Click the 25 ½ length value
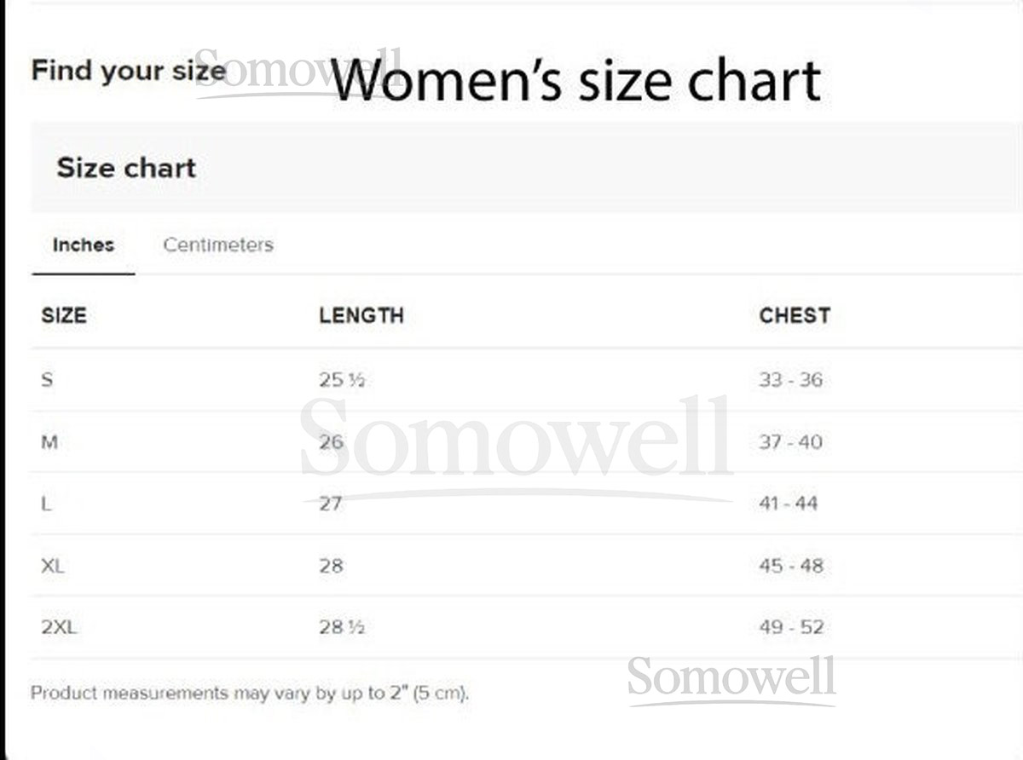 click(342, 380)
